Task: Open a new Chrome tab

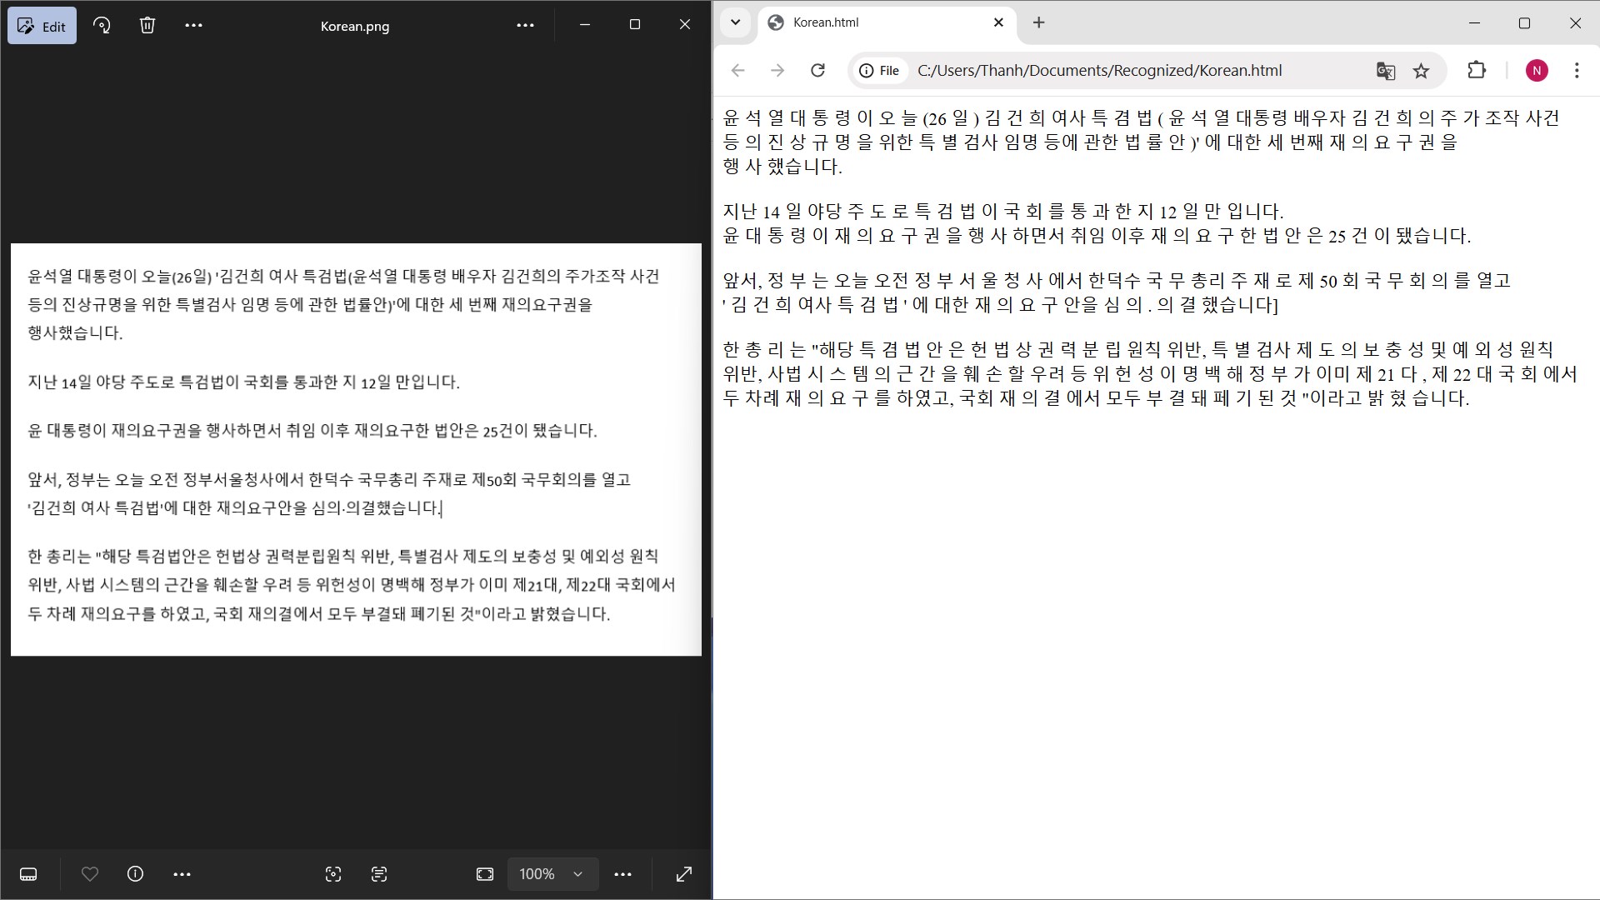Action: pos(1038,22)
